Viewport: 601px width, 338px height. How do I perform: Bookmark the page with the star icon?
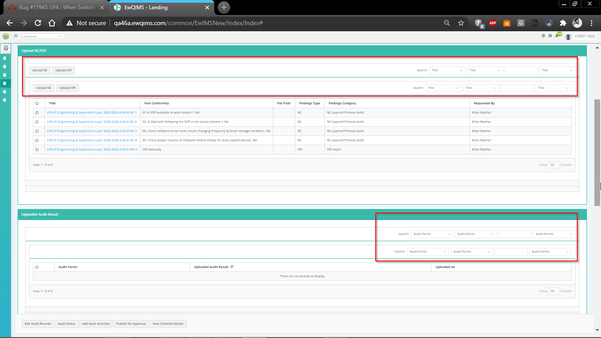tap(461, 23)
